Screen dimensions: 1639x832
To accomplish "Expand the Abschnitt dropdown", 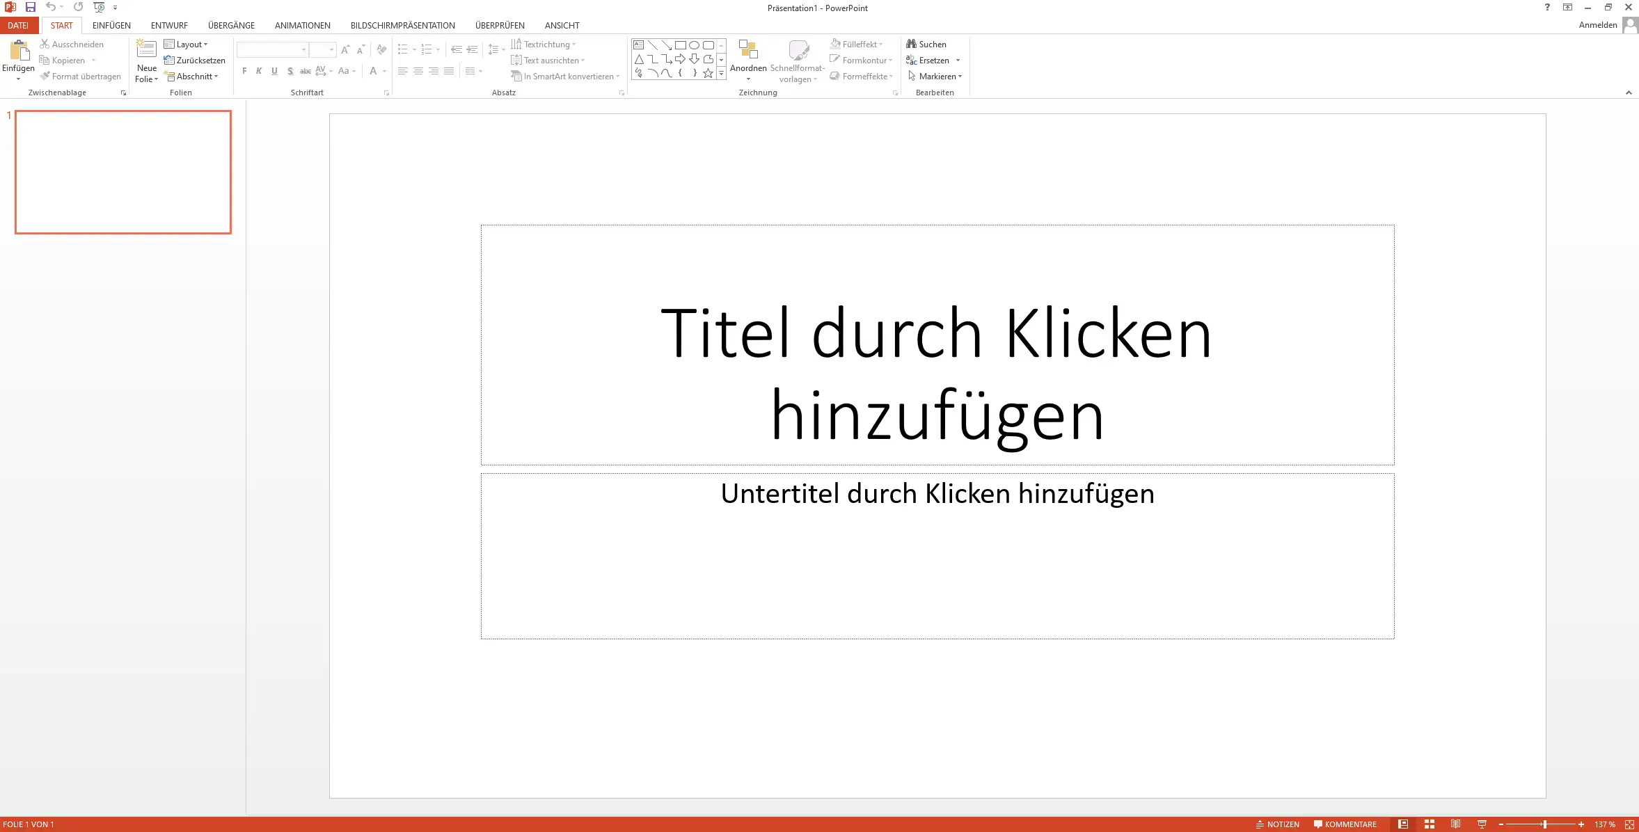I will click(x=192, y=77).
